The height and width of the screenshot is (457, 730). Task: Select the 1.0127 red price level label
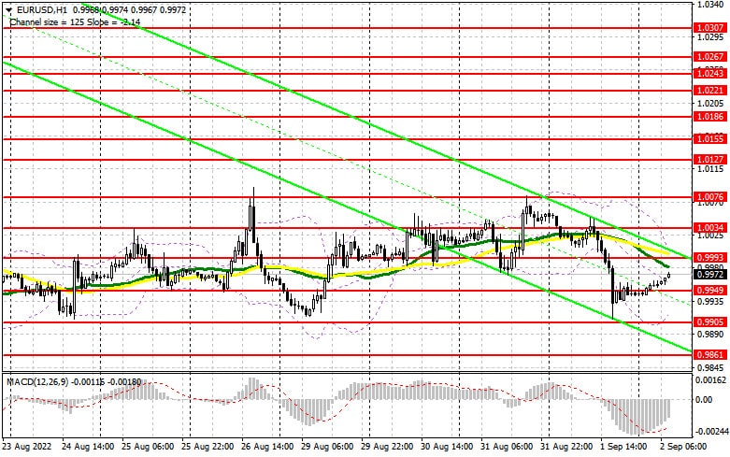(x=709, y=160)
